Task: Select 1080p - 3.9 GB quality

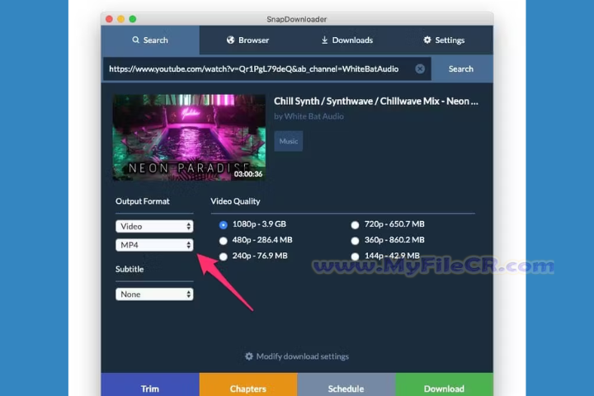Action: tap(223, 224)
